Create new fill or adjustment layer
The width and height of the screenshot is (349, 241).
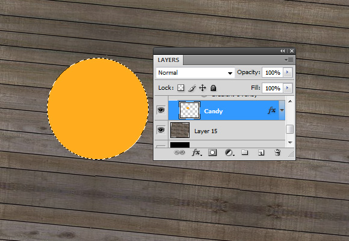click(x=229, y=152)
